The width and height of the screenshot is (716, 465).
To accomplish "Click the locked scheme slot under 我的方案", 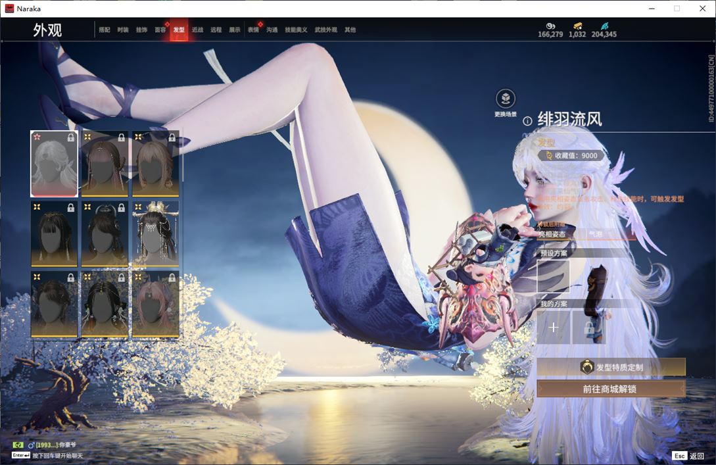I will click(x=589, y=328).
